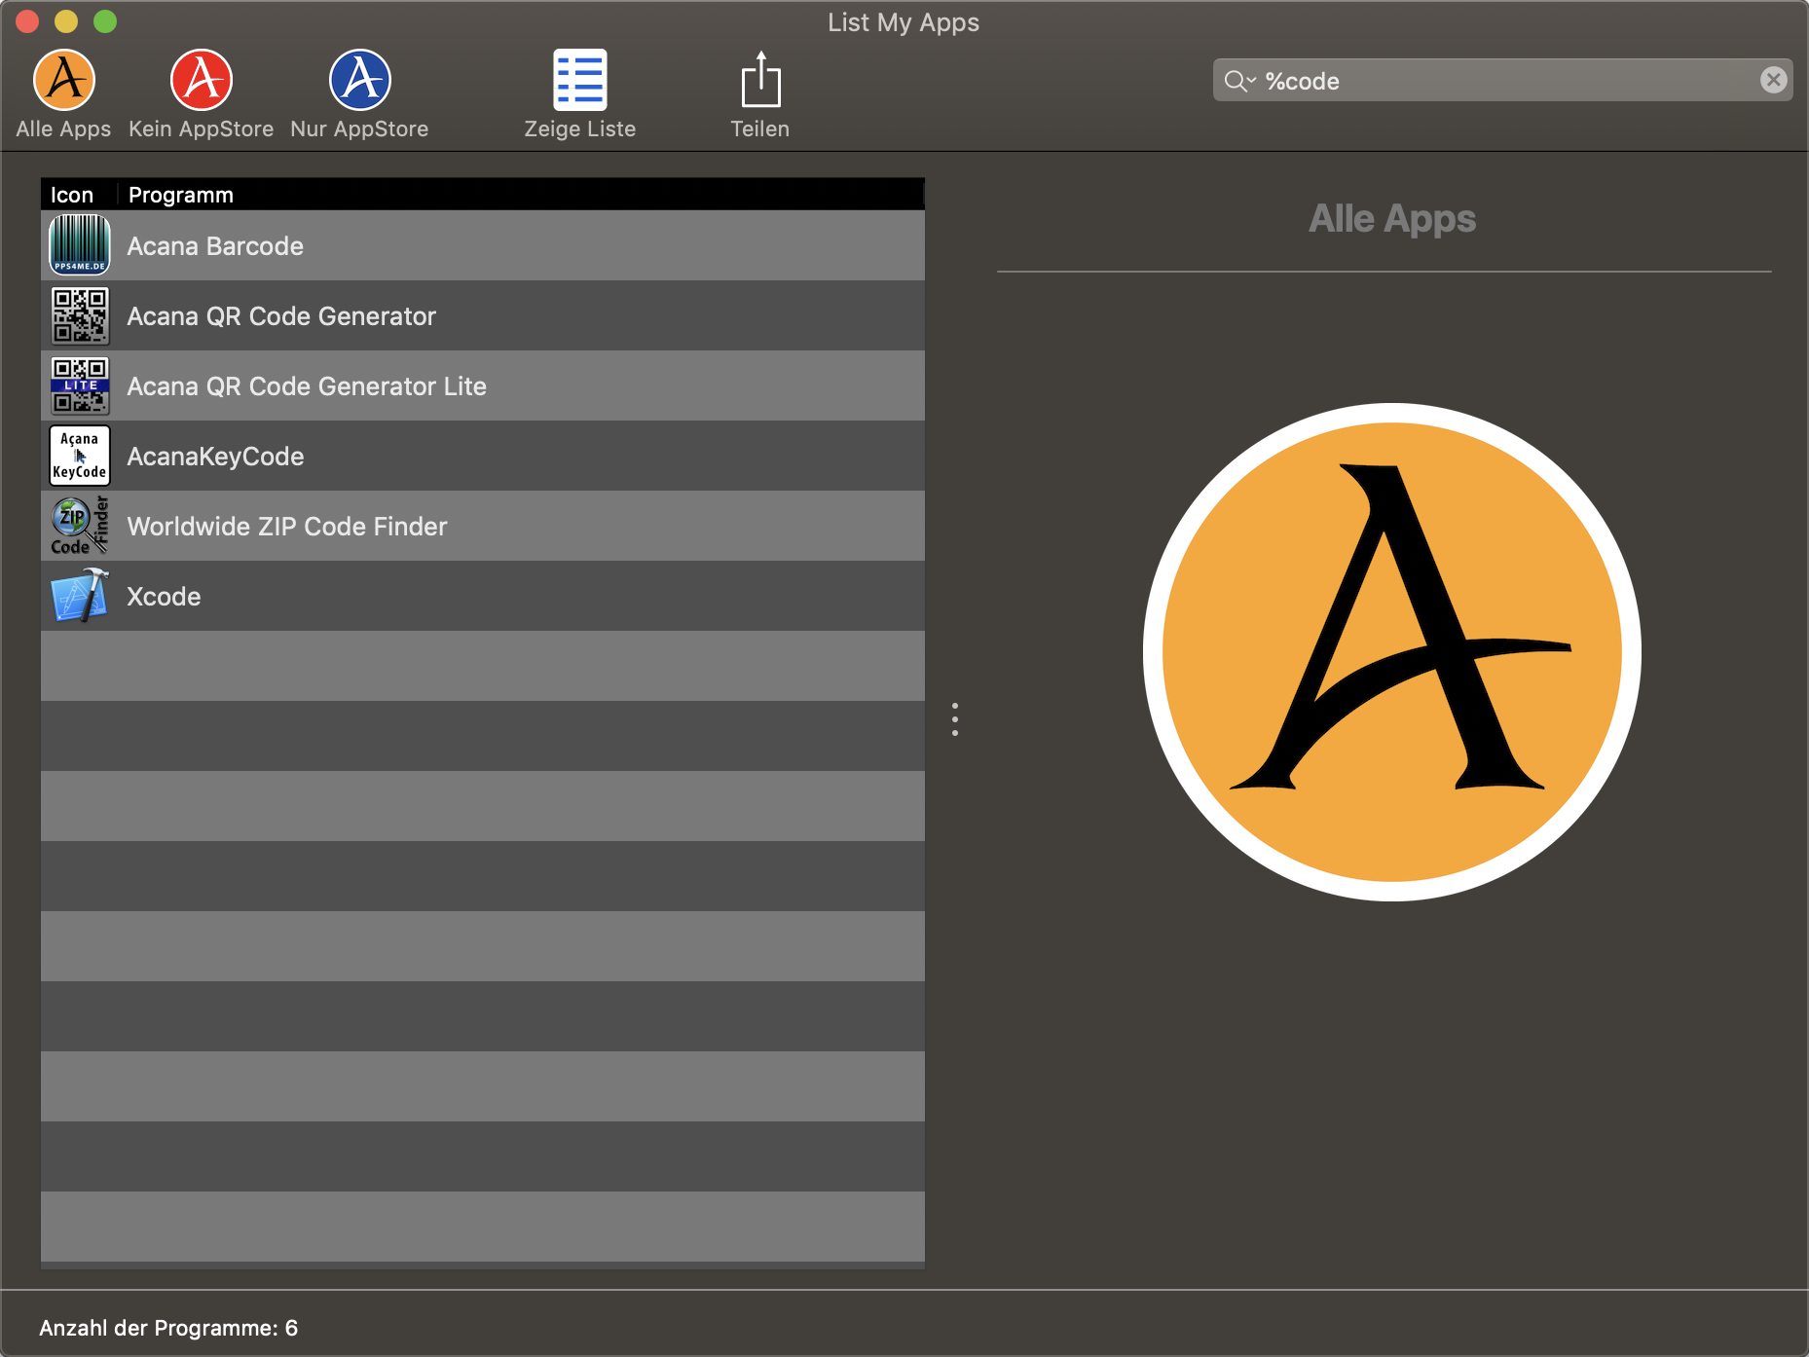Select the Xcode program name
The height and width of the screenshot is (1357, 1809).
click(164, 597)
